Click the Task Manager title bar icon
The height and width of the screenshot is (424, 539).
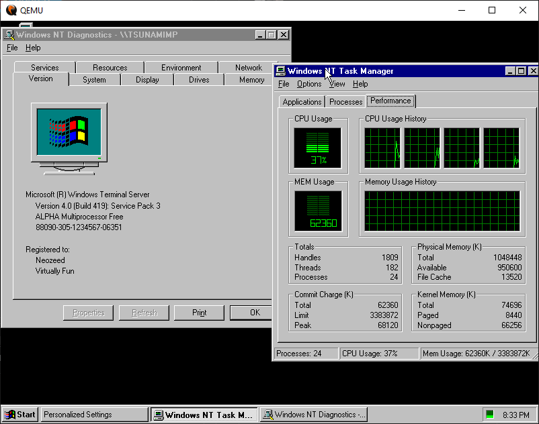(x=280, y=71)
